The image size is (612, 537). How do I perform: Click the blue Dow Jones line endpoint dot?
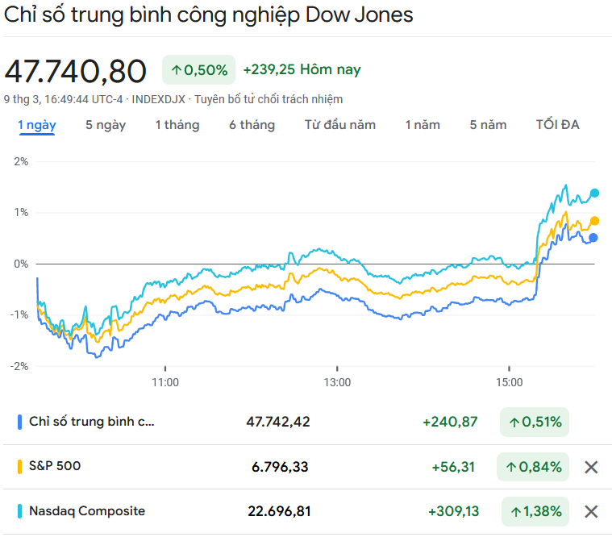[593, 238]
